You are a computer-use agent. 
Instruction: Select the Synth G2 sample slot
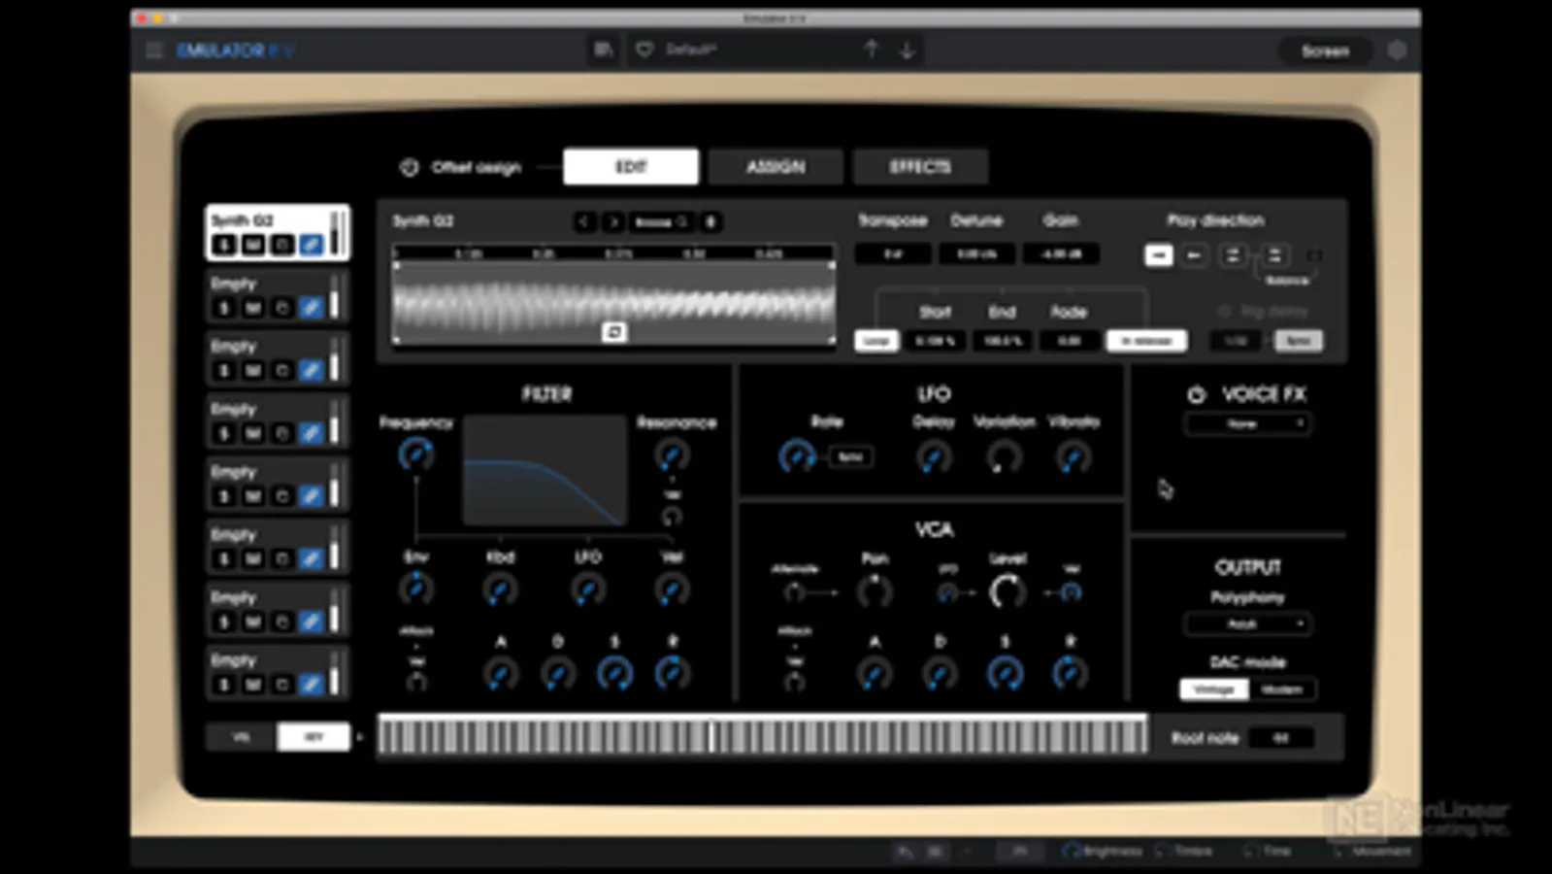tap(278, 232)
